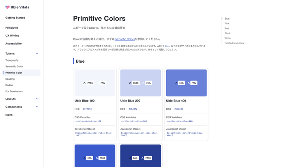Click DesignTokens.color['ubie-blue-400'] code
292x167 pixels.
point(185,134)
